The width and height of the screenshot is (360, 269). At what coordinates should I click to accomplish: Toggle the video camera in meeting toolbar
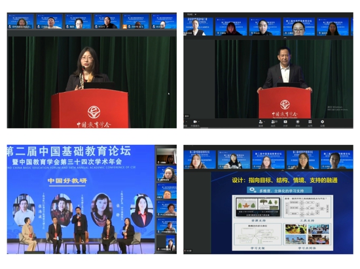click(195, 122)
